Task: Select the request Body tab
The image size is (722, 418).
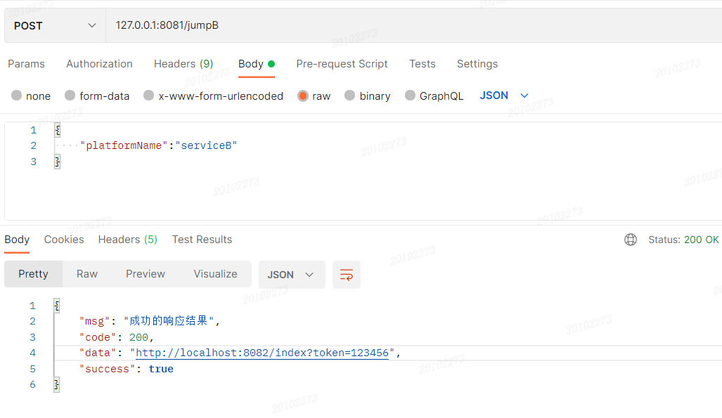Action: (x=256, y=64)
